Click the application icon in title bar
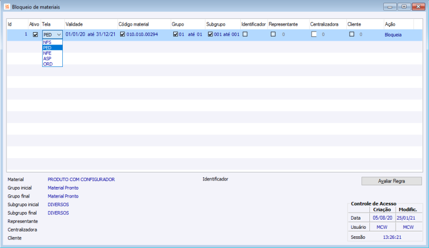 click(7, 7)
